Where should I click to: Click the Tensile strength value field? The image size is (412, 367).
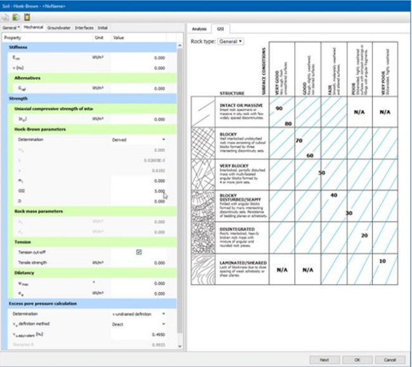point(138,263)
